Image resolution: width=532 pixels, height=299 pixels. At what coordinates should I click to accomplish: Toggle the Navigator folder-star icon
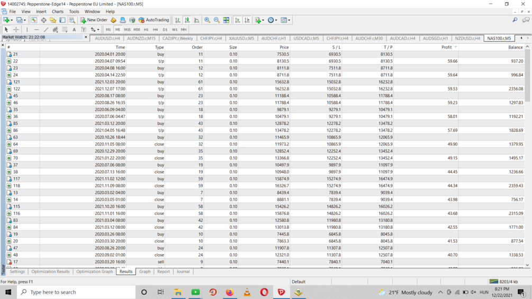coord(53,20)
